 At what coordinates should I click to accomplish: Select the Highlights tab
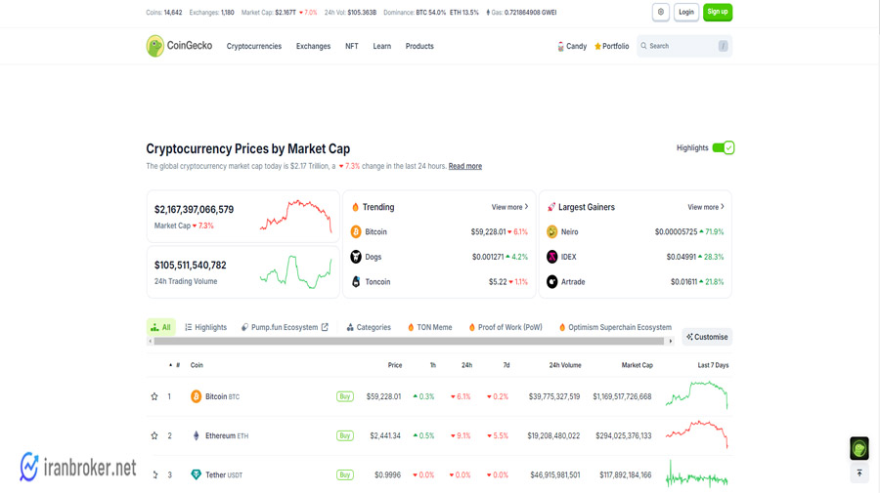click(206, 327)
